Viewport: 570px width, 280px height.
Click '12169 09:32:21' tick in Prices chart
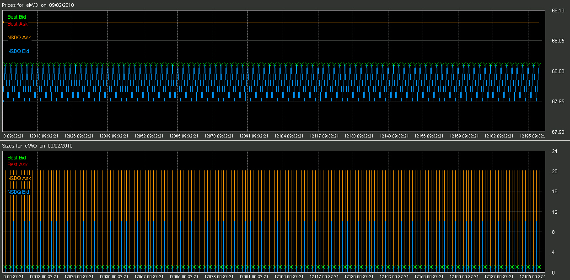(x=464, y=136)
